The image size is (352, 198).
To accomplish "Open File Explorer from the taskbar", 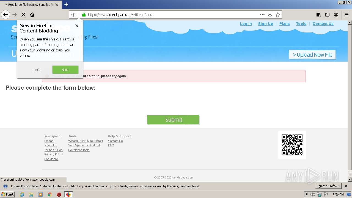I will coord(31,194).
